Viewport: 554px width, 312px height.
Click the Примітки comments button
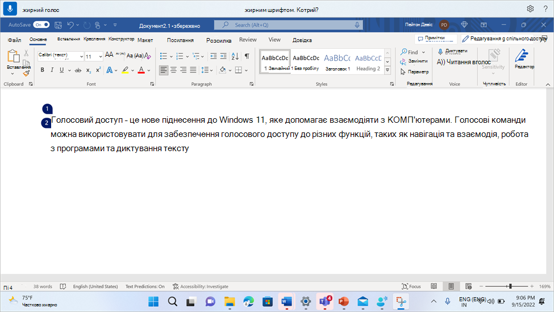(435, 38)
